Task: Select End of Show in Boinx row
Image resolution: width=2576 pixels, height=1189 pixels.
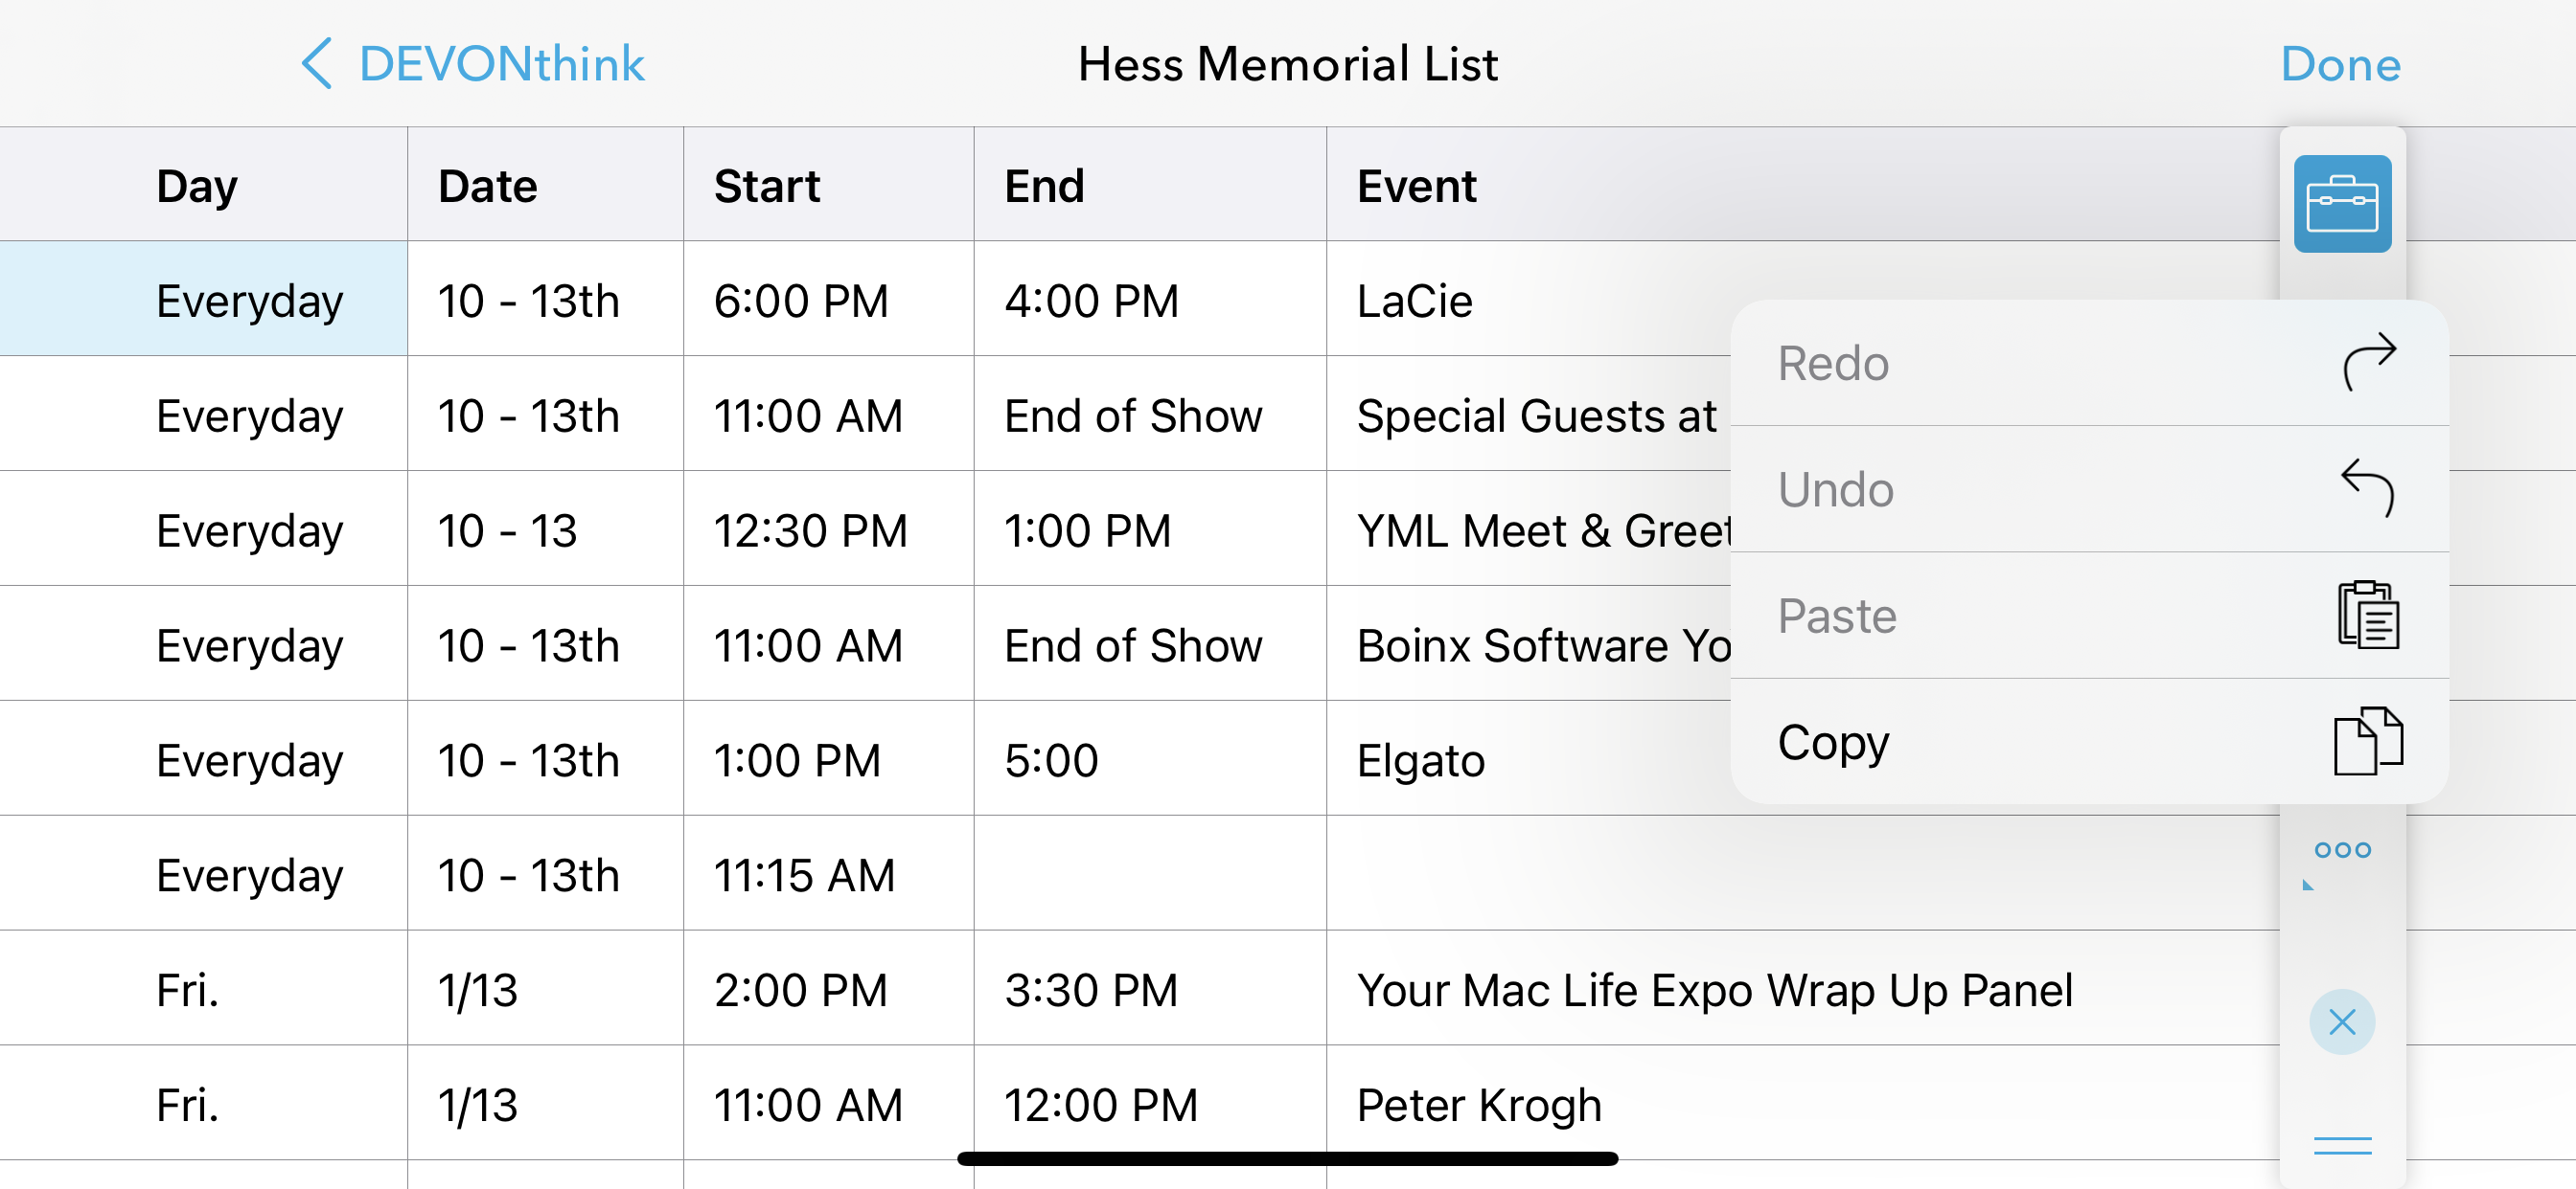Action: point(1150,643)
